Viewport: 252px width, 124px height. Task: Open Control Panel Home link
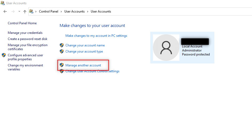(x=22, y=23)
